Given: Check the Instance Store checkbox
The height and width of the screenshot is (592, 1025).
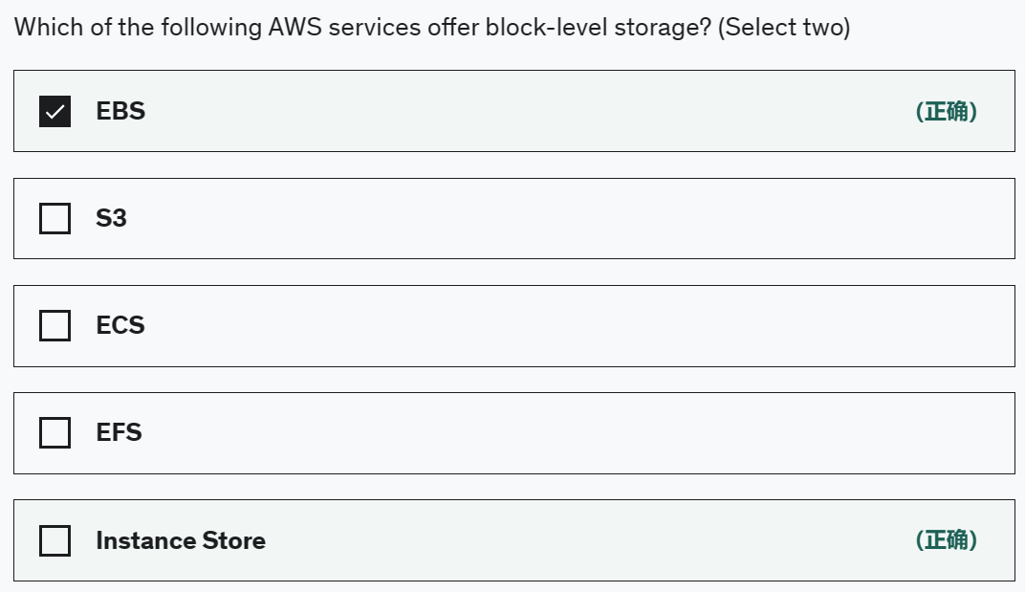Looking at the screenshot, I should (55, 540).
